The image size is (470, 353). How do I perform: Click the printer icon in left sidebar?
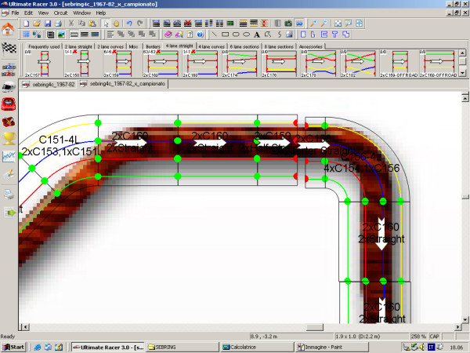tap(9, 193)
